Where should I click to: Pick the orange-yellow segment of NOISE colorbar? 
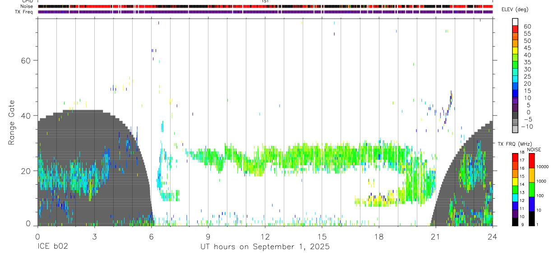tap(531, 175)
